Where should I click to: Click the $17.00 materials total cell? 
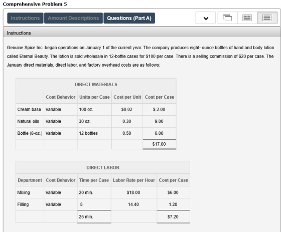coord(160,144)
